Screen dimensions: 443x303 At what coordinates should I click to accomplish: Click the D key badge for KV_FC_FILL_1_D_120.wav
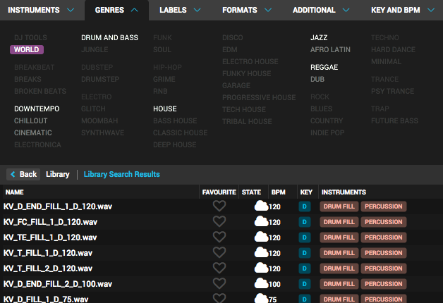(x=305, y=222)
